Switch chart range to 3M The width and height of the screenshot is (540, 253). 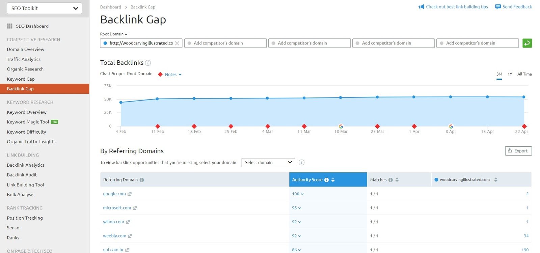click(499, 74)
